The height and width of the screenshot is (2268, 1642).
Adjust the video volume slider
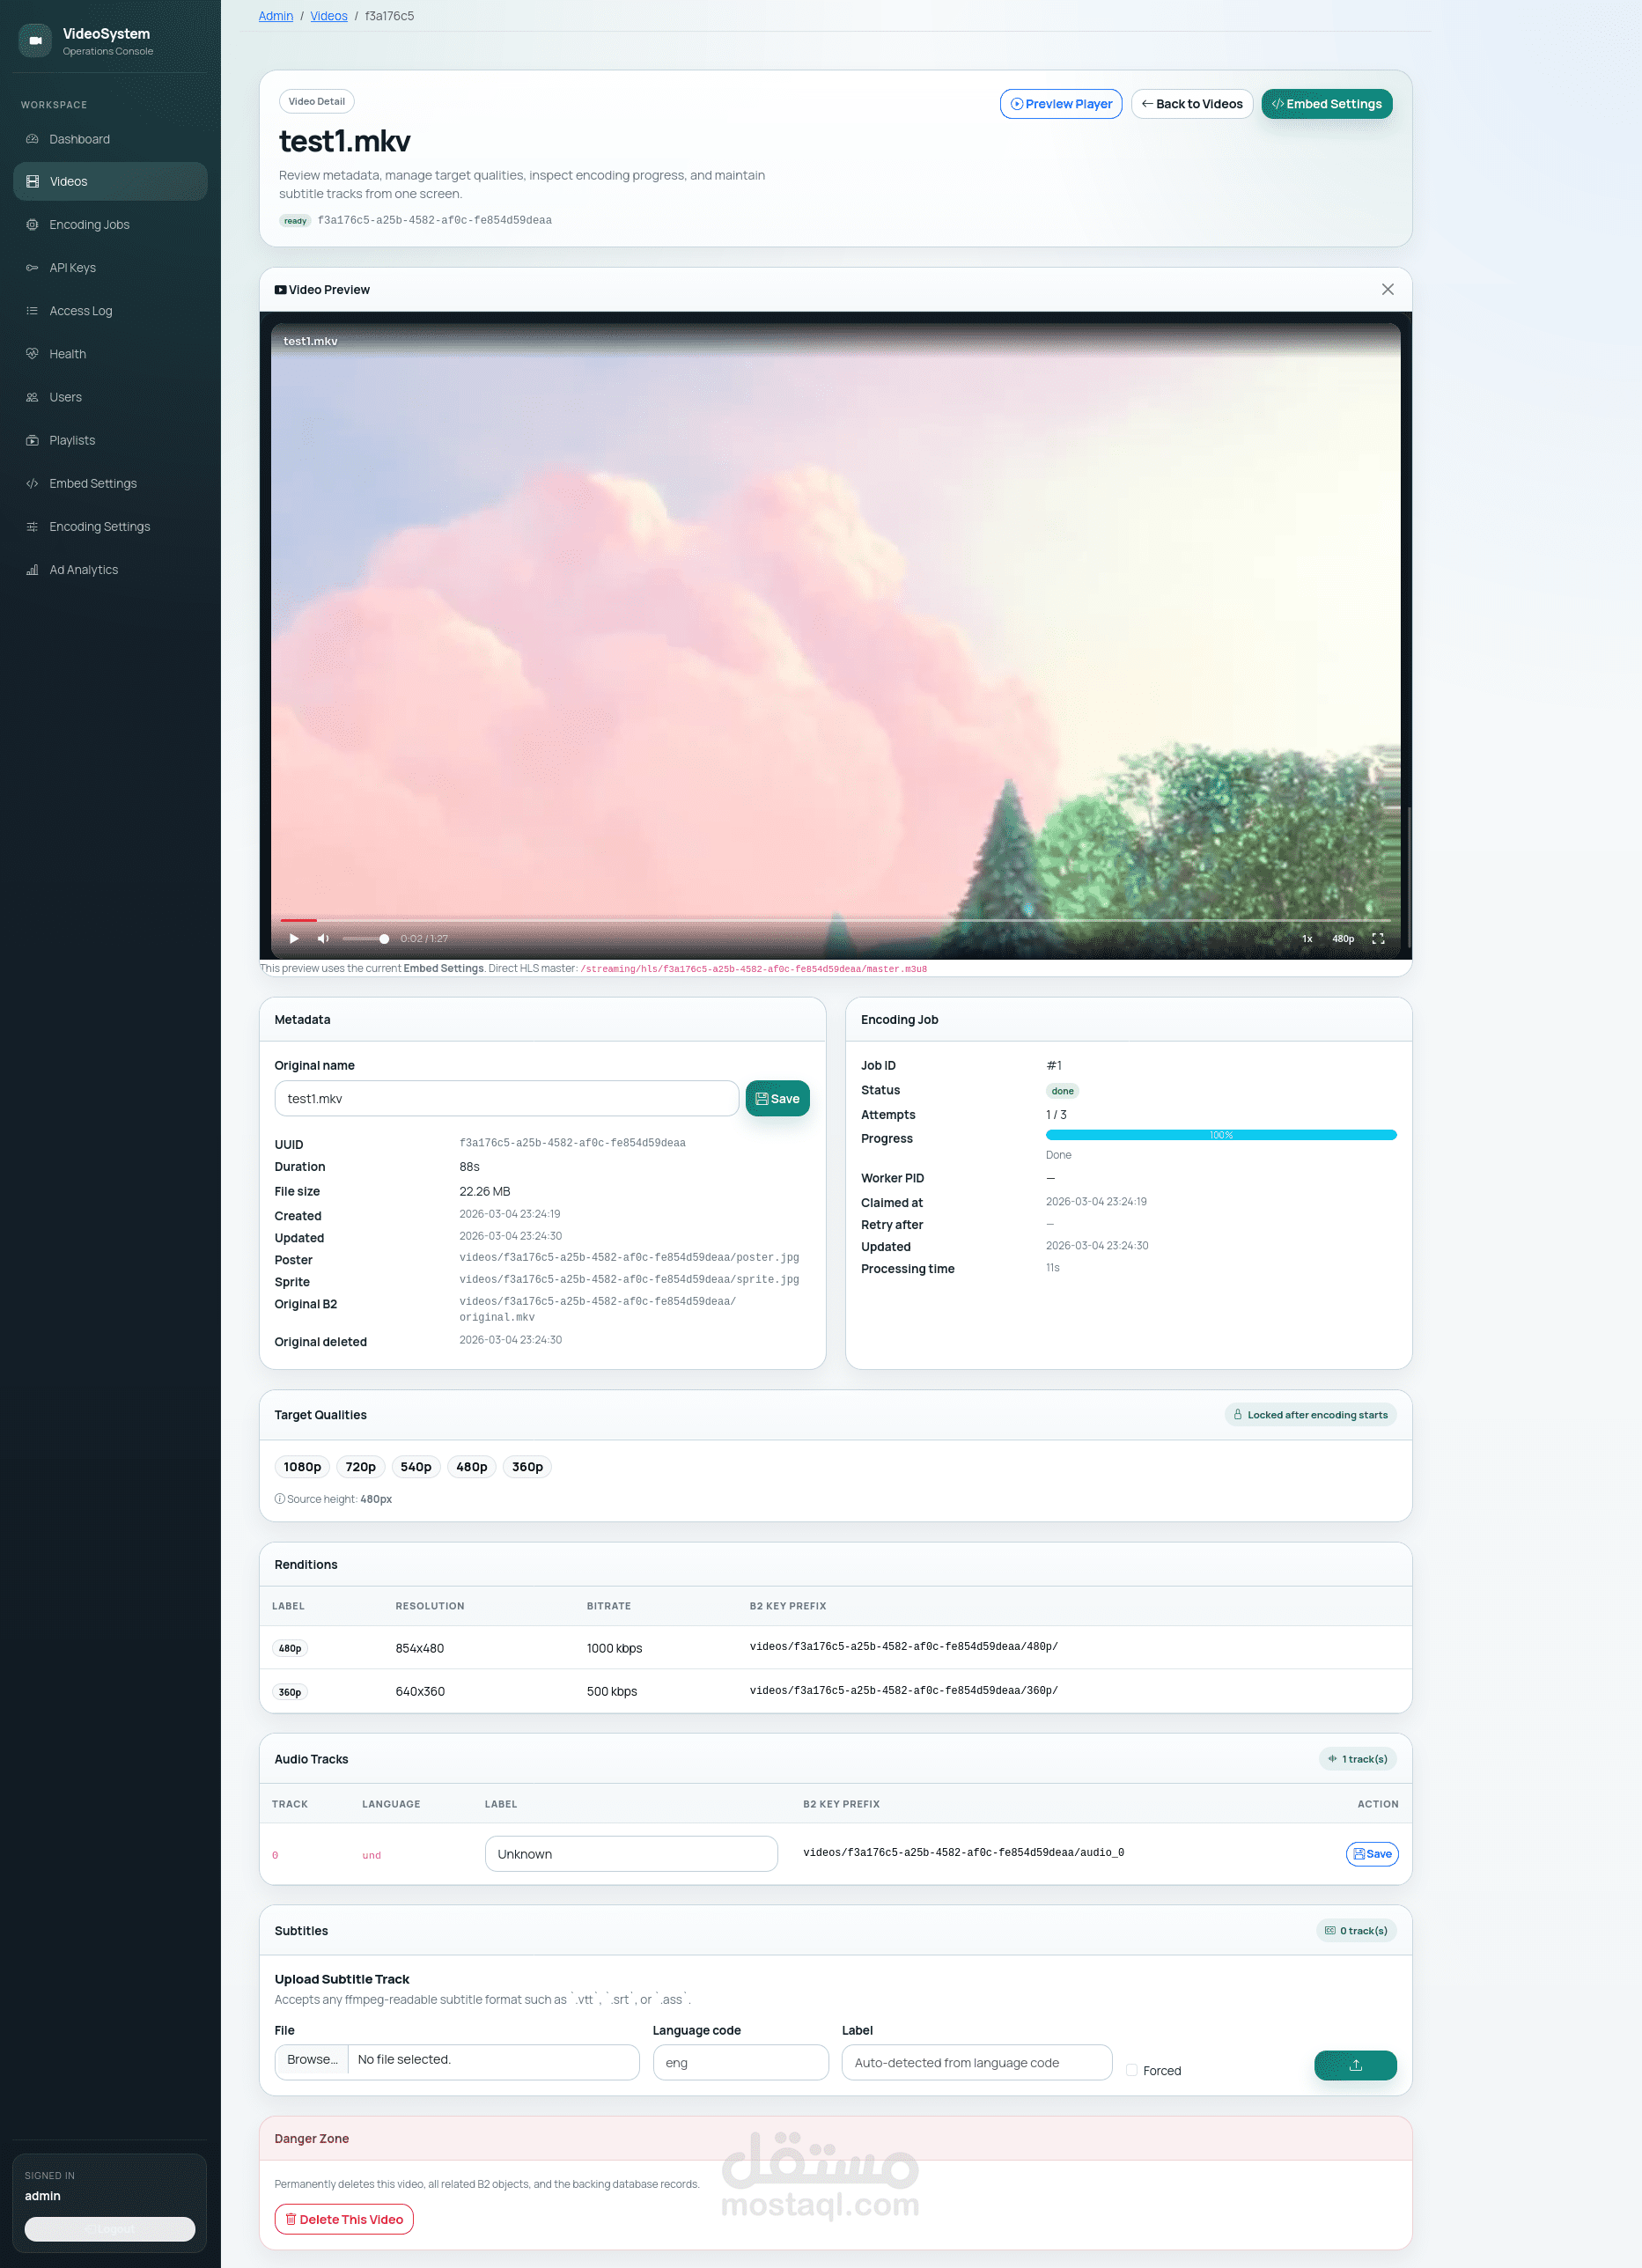pos(365,939)
